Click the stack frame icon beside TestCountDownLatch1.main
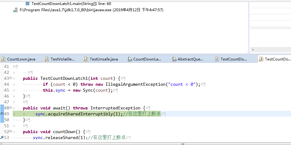 28,3
